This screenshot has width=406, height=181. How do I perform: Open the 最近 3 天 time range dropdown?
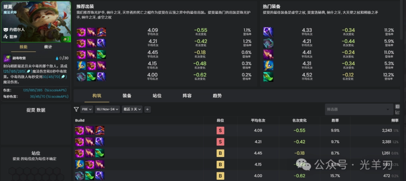point(132,109)
